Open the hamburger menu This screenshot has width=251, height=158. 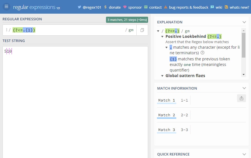click(6, 7)
